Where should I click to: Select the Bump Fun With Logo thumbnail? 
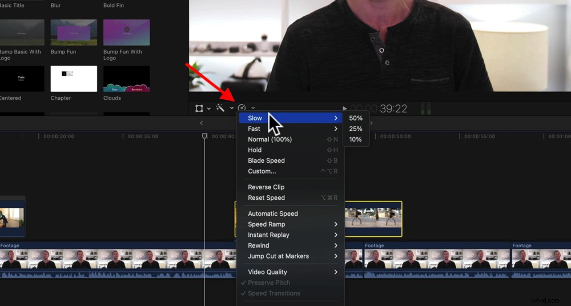[126, 33]
